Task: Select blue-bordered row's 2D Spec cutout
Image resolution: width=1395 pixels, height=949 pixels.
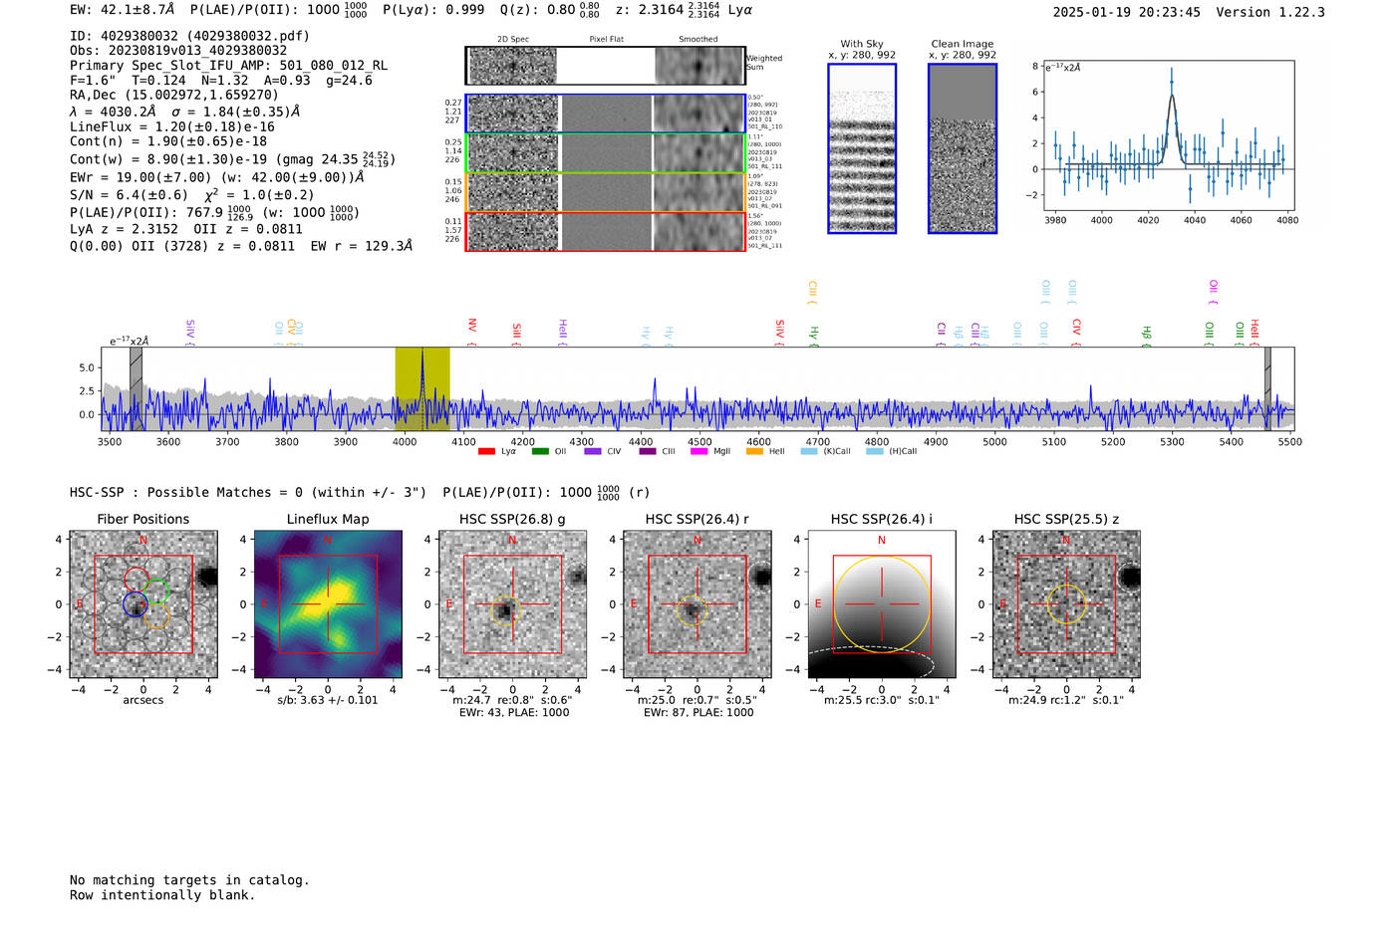Action: (x=513, y=114)
